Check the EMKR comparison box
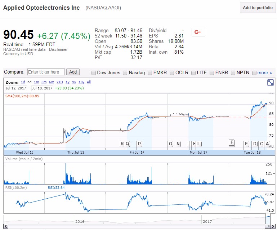This screenshot has width=277, height=230. point(150,73)
